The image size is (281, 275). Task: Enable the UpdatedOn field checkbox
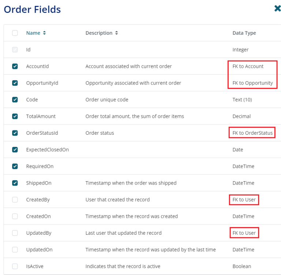pyautogui.click(x=15, y=250)
